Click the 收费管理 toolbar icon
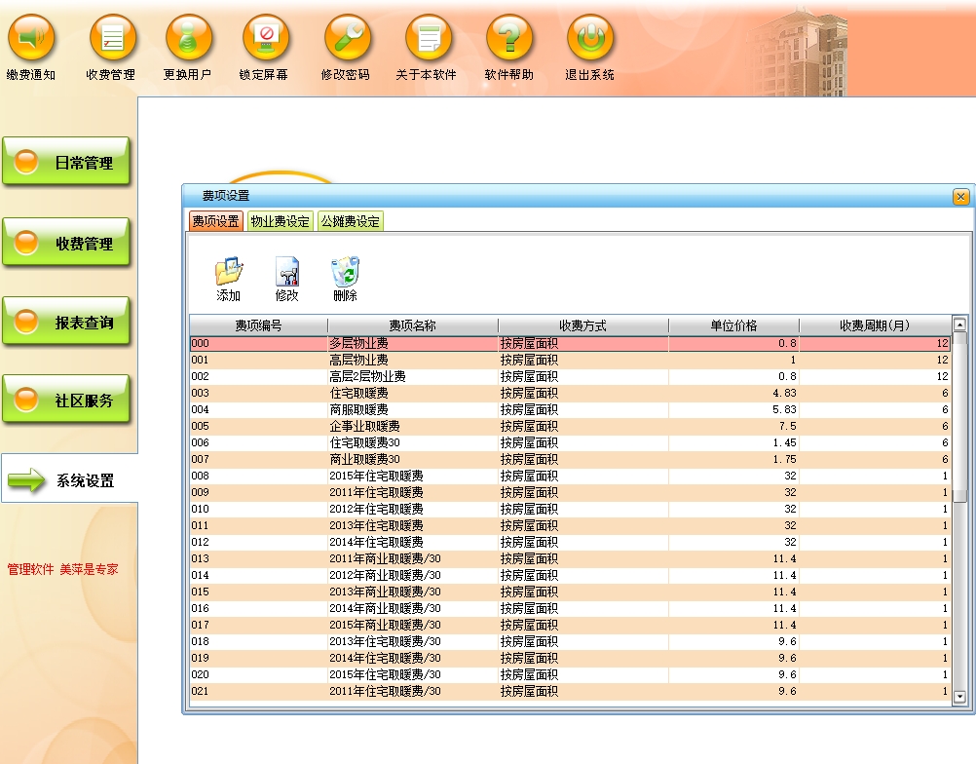This screenshot has height=764, width=976. [111, 39]
